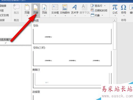Expand the 艺术字 dropdown arrow

pos(75,16)
